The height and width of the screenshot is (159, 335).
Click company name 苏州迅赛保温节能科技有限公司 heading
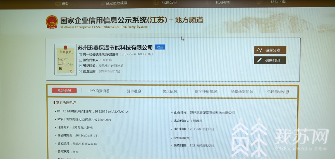coord(115,48)
